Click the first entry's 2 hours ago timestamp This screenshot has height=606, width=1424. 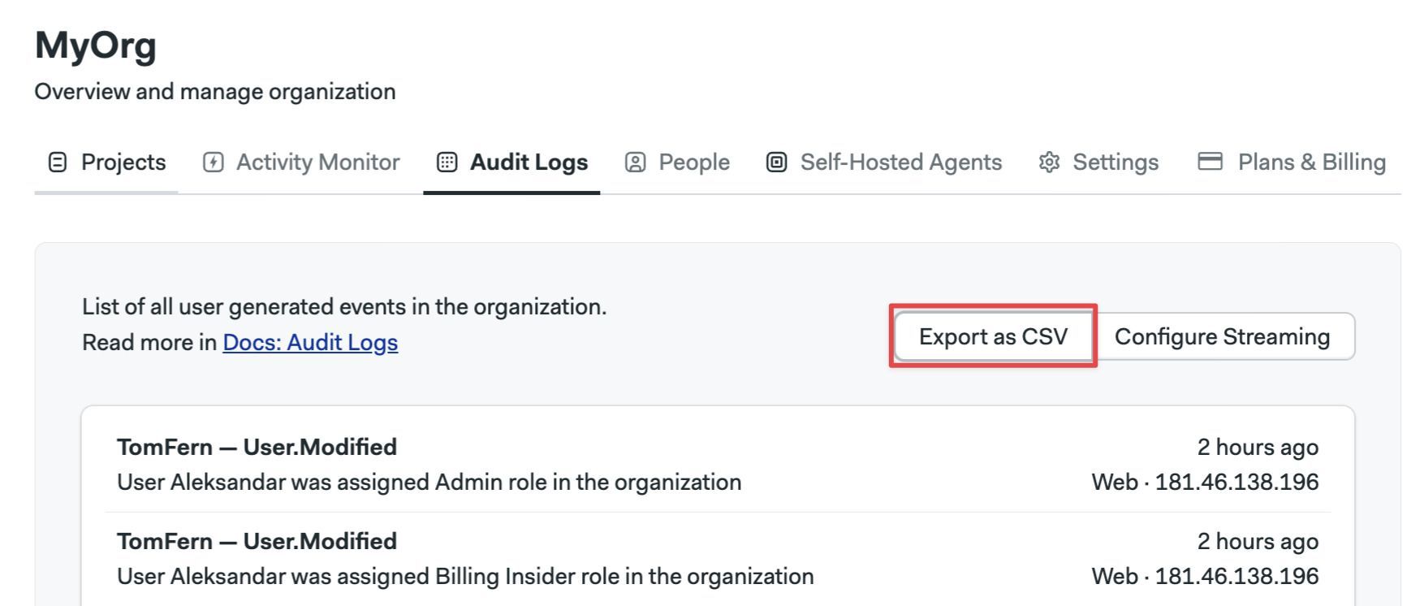click(1258, 447)
